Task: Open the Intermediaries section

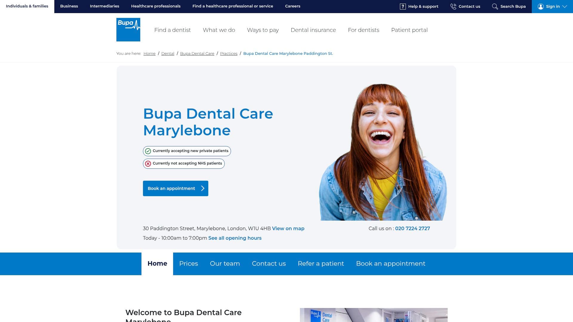Action: click(104, 6)
